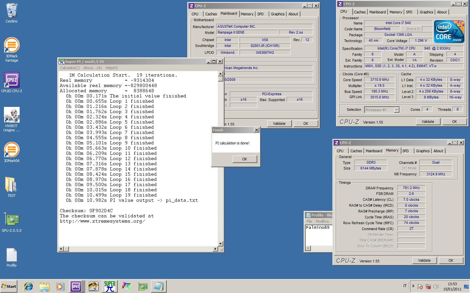Click Validate in CPU-Z CPU window
Screen dimensions: 470x293
coord(428,122)
